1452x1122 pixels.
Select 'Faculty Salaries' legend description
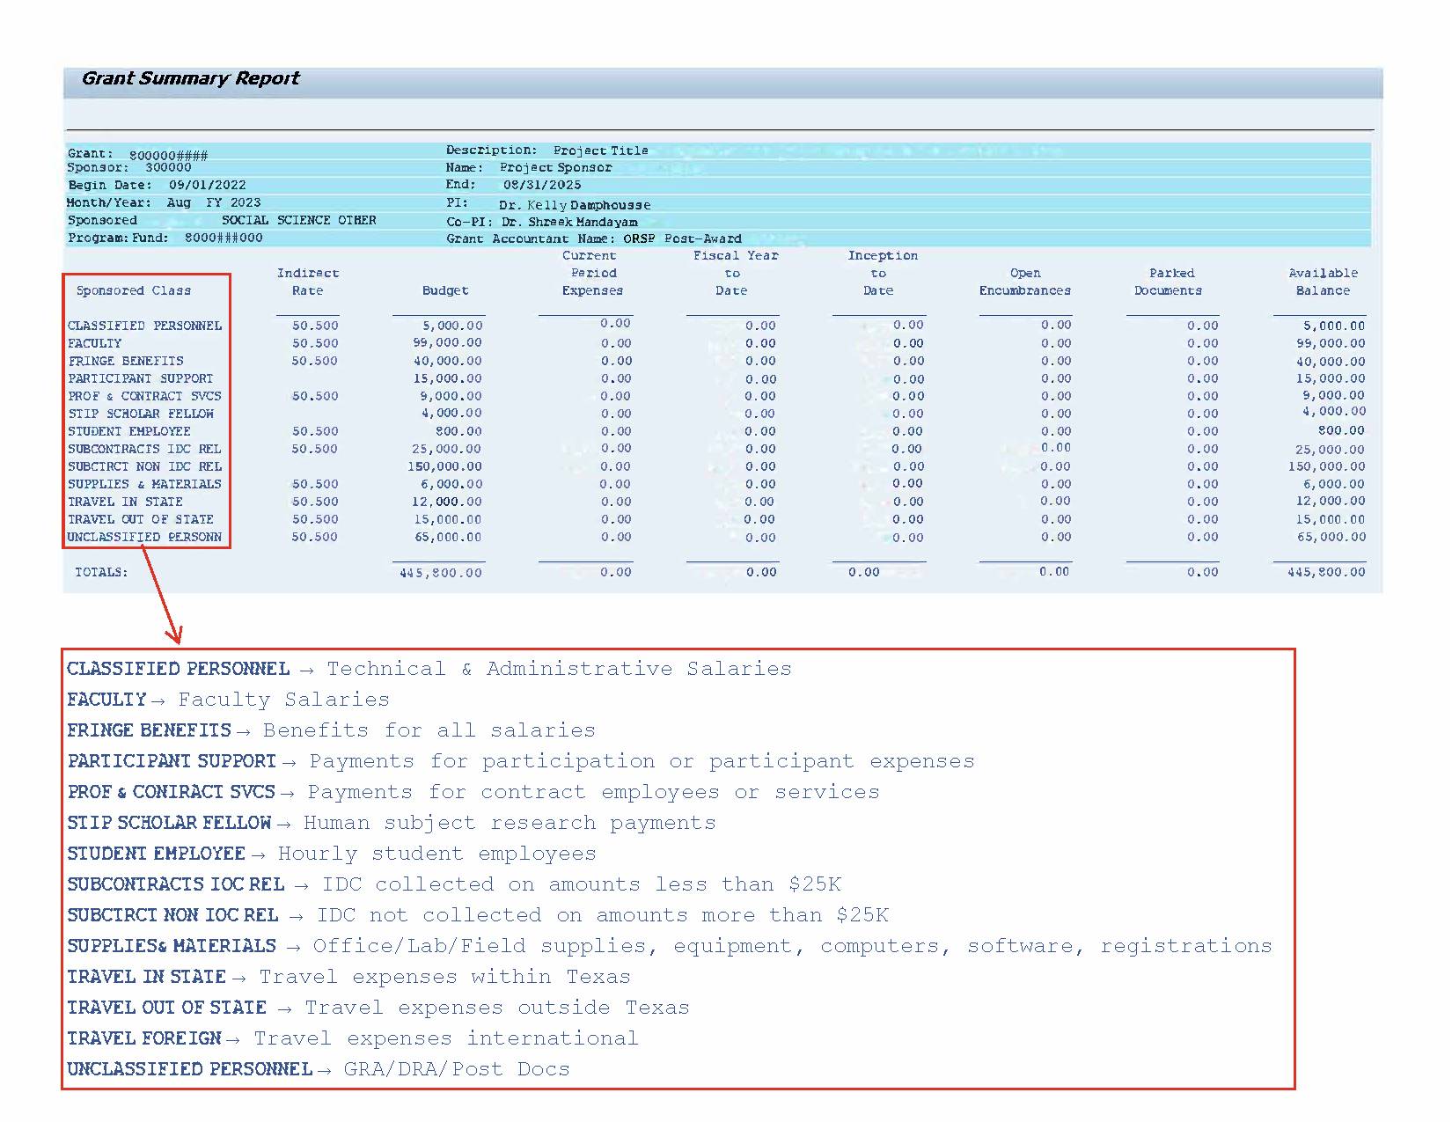click(283, 700)
